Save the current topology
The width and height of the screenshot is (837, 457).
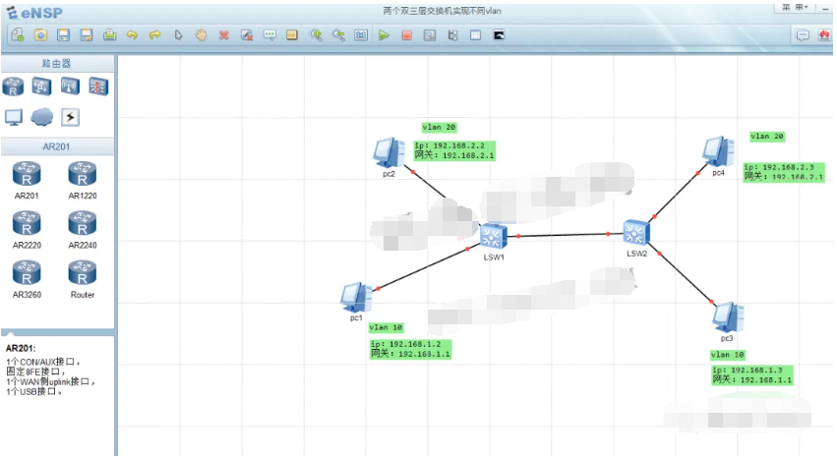click(64, 35)
